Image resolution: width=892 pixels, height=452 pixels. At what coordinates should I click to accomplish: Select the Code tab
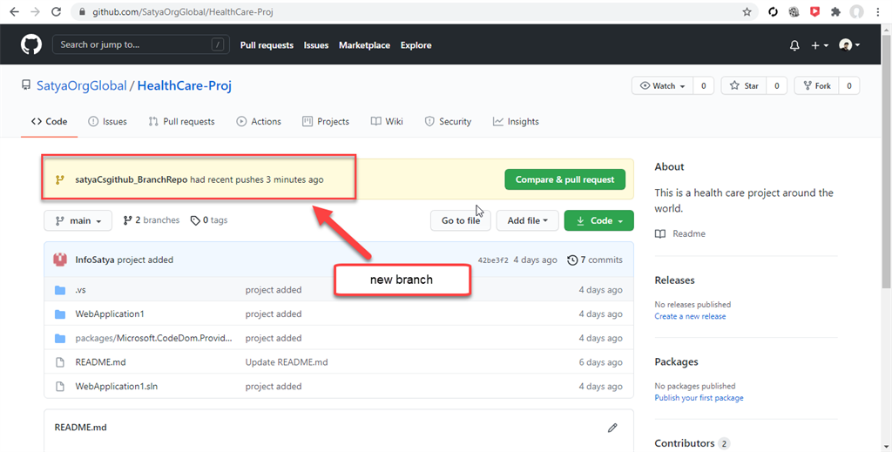click(x=49, y=121)
